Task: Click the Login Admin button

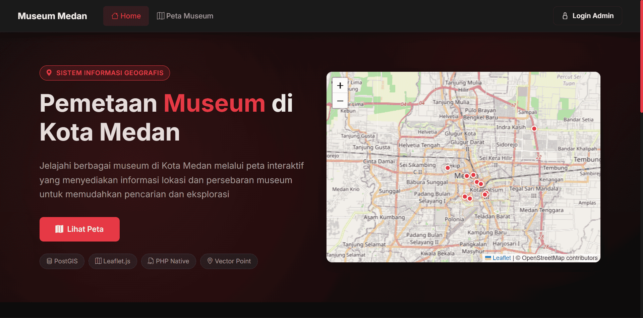Action: coord(587,16)
